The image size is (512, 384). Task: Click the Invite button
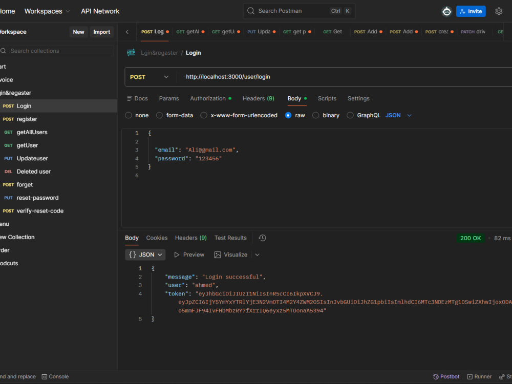(471, 11)
